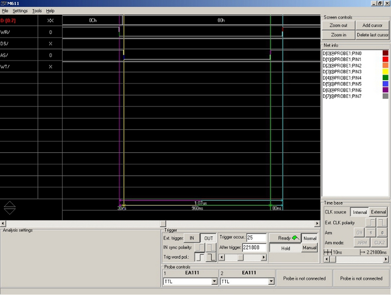
Task: Select D[3]@PROBE1;PIN3 net entry
Action: tap(342, 72)
